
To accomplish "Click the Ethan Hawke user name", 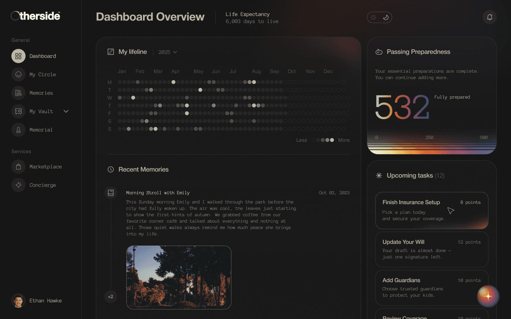I will click(45, 301).
